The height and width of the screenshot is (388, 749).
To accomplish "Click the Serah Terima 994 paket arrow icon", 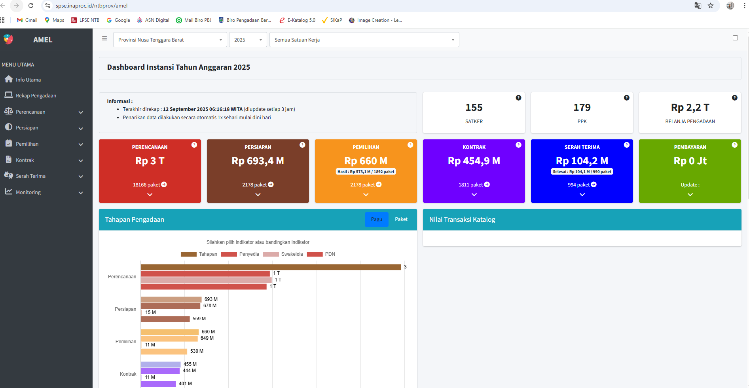I will (594, 184).
